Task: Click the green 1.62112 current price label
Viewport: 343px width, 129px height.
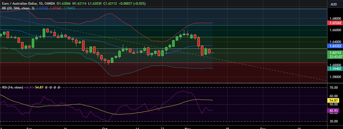Action: tap(335, 53)
